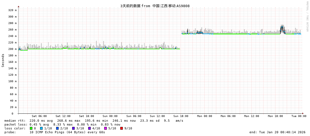The height and width of the screenshot is (136, 310).
Task: Click the red 9/10 loss swatch
Action: (121, 128)
